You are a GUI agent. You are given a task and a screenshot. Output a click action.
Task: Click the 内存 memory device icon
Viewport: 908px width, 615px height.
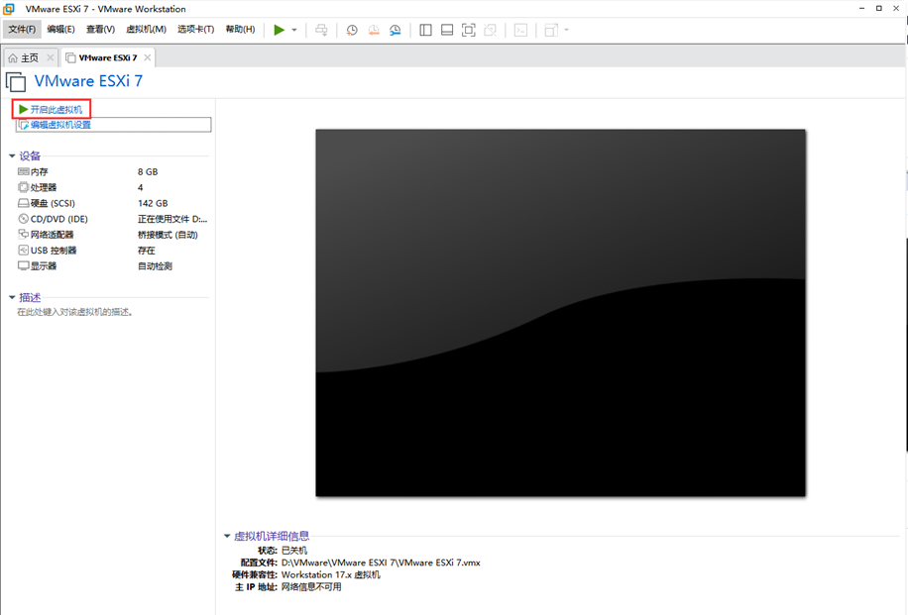click(23, 172)
